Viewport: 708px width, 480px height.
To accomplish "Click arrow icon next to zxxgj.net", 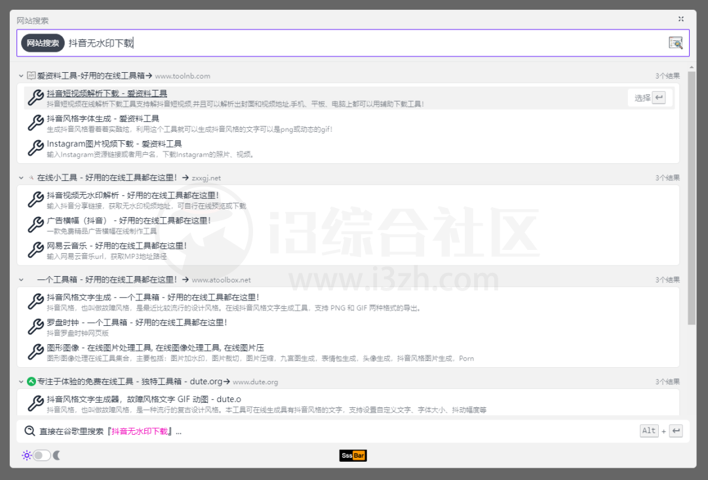I will 186,178.
